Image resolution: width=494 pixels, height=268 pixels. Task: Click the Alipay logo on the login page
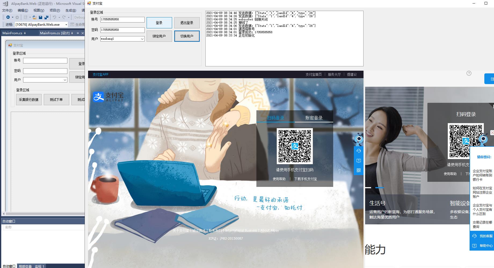tap(108, 97)
